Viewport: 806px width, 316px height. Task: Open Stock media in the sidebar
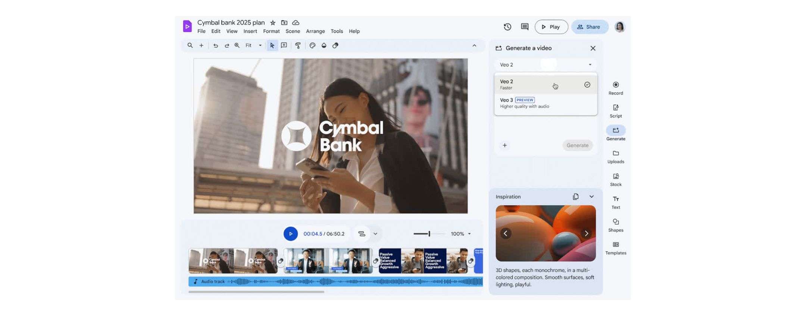(x=616, y=180)
